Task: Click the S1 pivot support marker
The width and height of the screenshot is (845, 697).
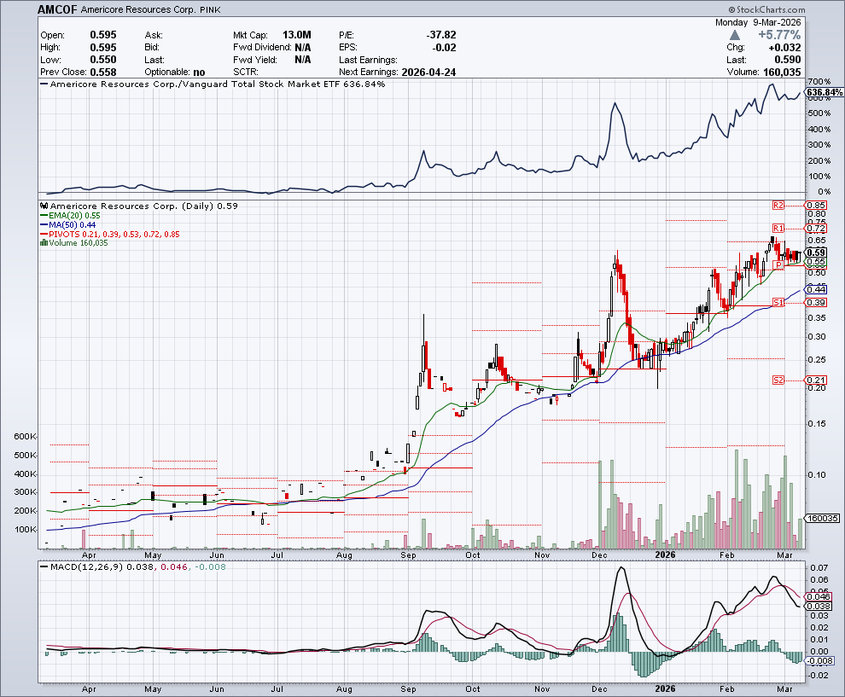Action: point(778,303)
